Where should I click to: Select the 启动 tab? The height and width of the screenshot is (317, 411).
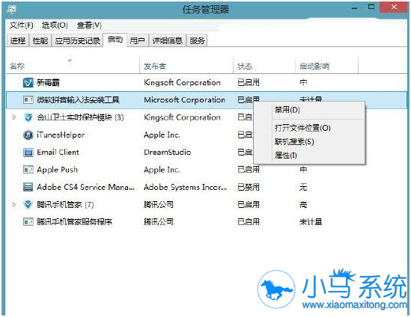115,40
